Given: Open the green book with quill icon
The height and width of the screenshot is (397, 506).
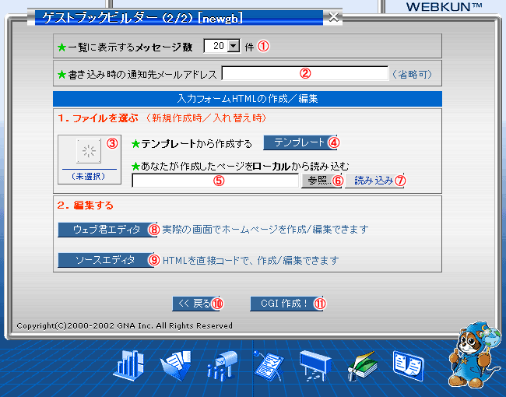Looking at the screenshot, I should click(x=361, y=366).
